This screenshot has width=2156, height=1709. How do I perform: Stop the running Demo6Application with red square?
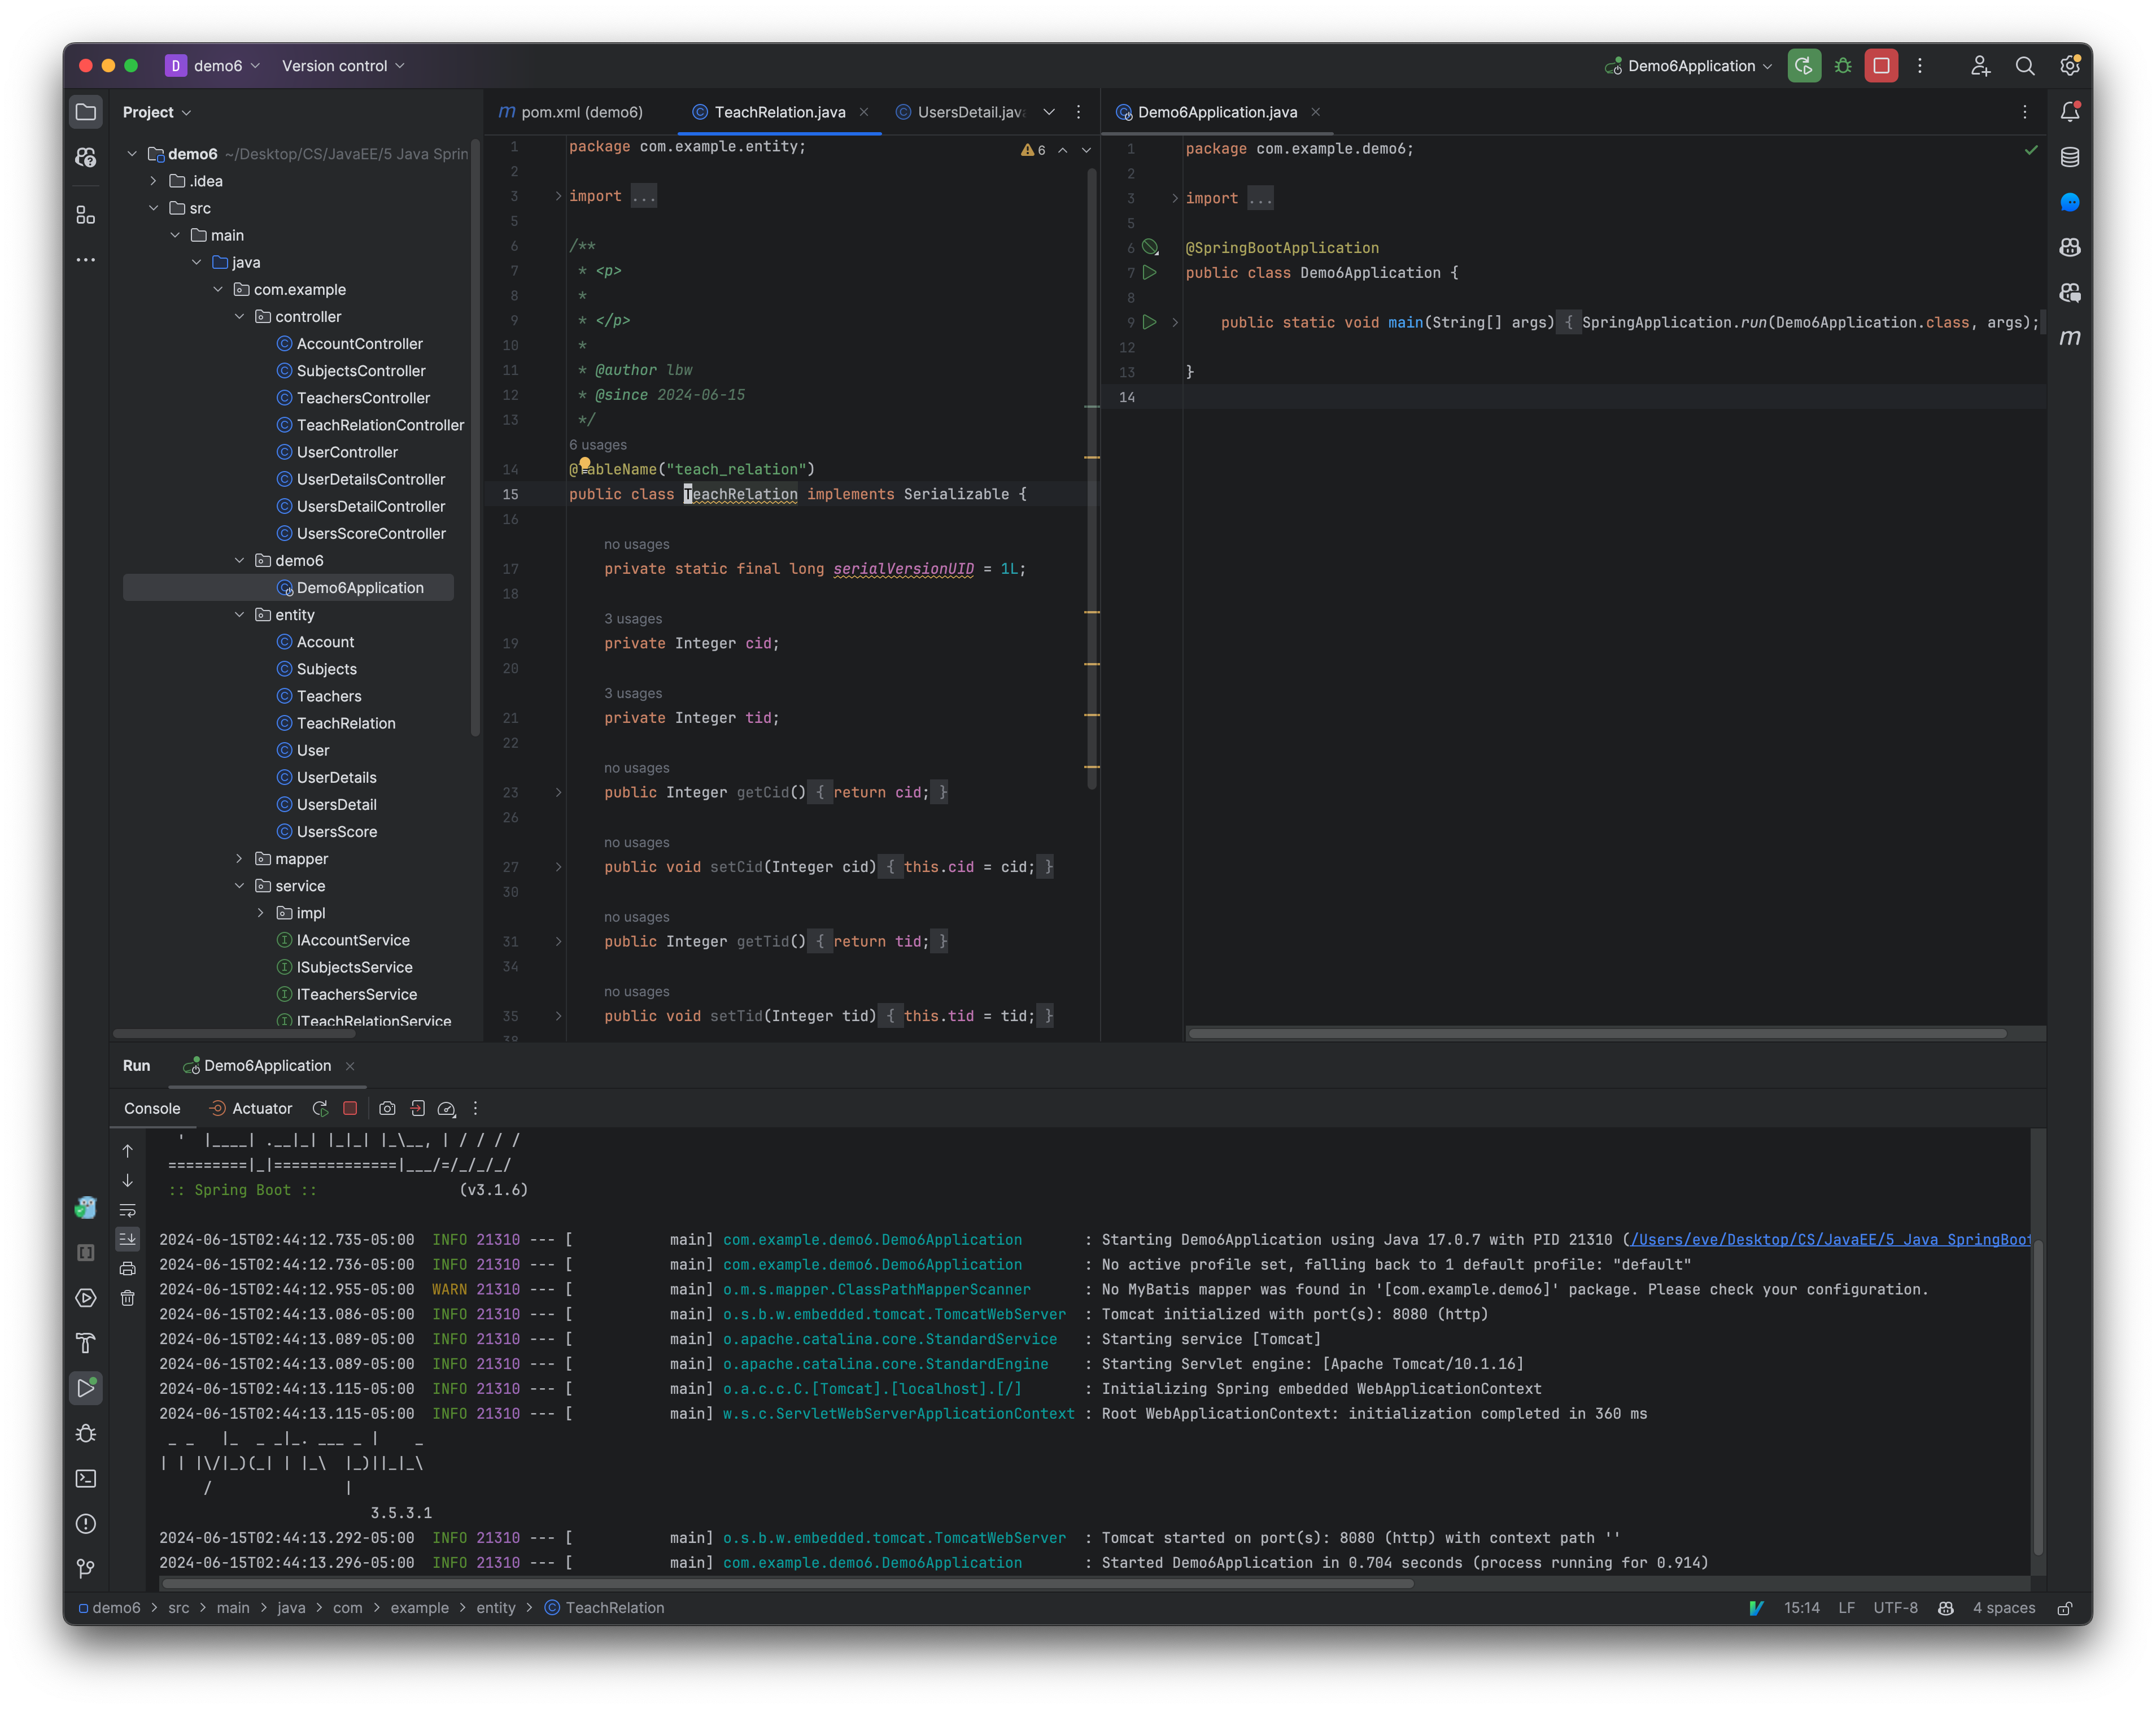[x=1881, y=66]
